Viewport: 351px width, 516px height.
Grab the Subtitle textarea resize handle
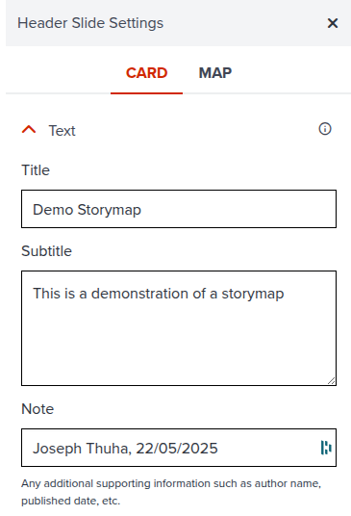332,381
